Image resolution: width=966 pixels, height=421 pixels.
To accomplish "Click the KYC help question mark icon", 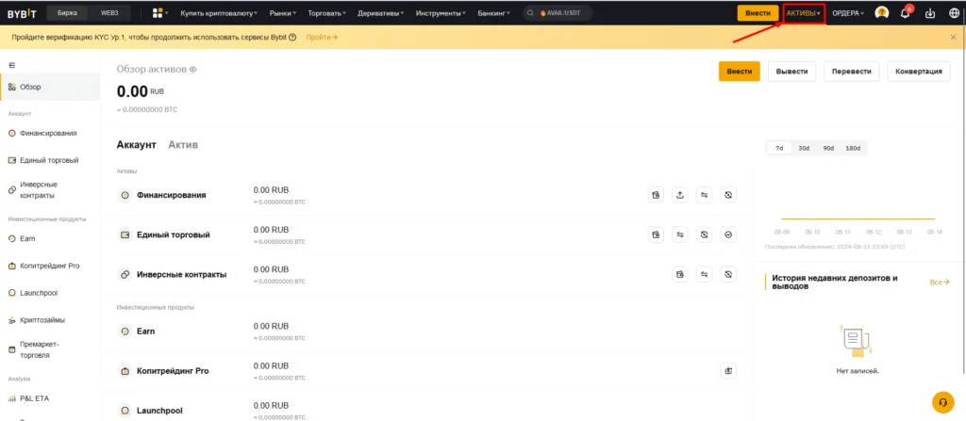I will [x=292, y=38].
